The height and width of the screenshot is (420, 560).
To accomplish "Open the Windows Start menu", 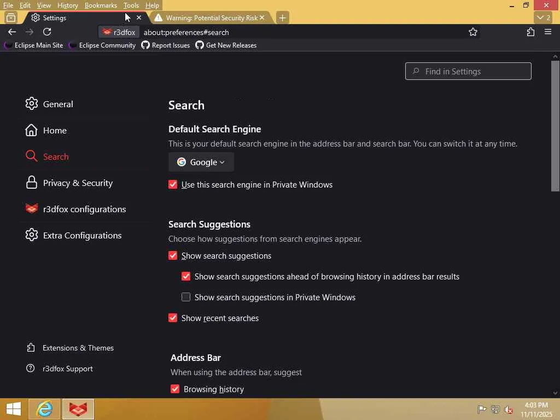I will tap(13, 409).
